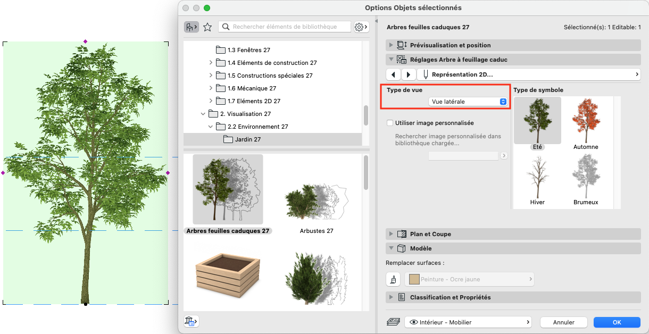This screenshot has height=334, width=649.
Task: Click the library objects view mode icon
Action: coord(192,27)
